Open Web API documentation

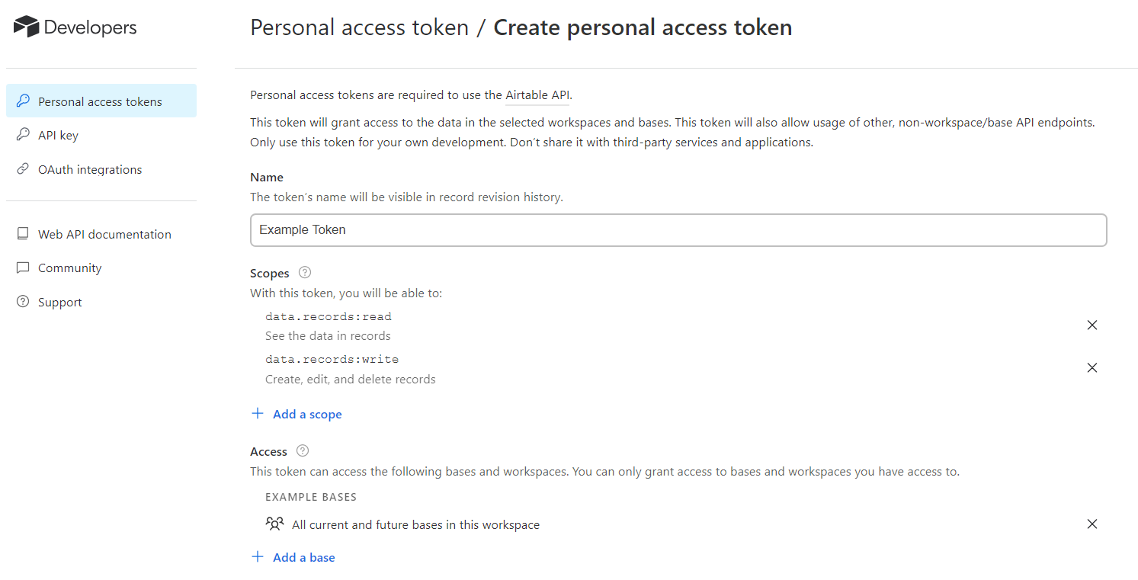(x=104, y=234)
